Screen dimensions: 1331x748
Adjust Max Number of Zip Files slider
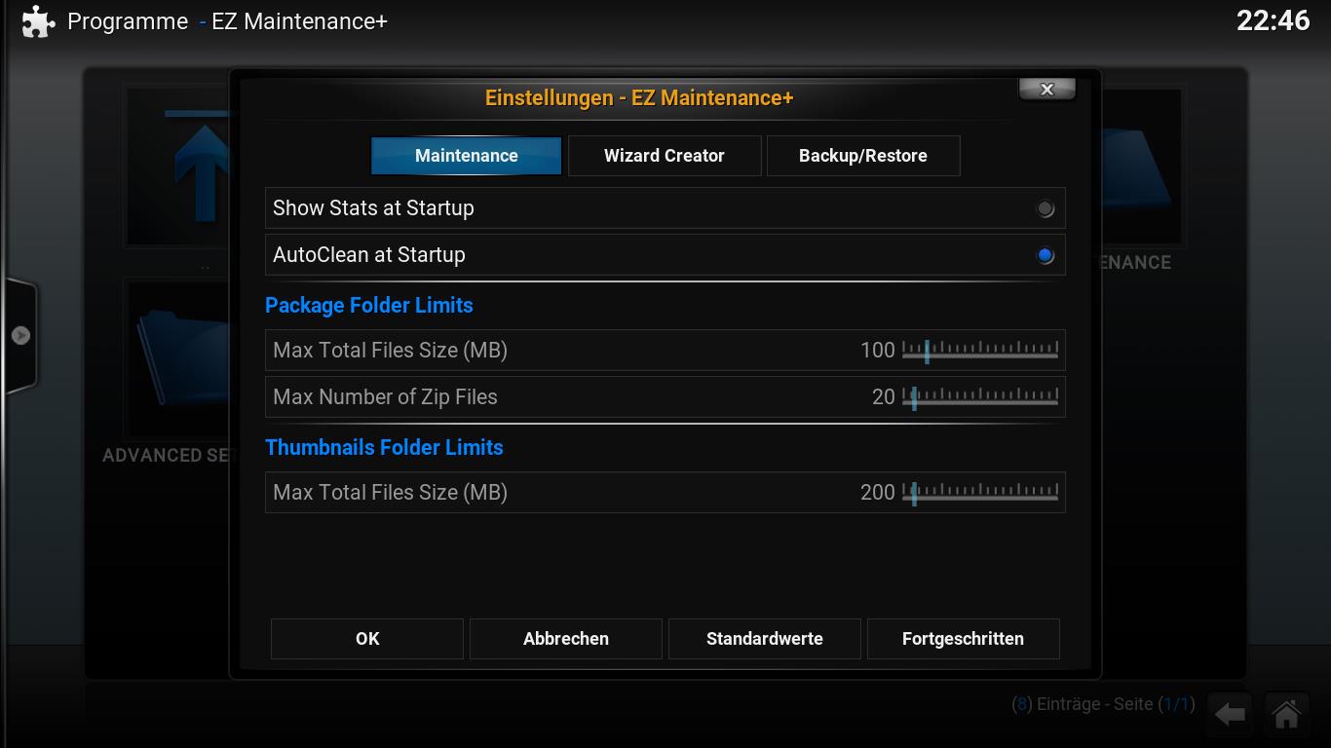980,397
